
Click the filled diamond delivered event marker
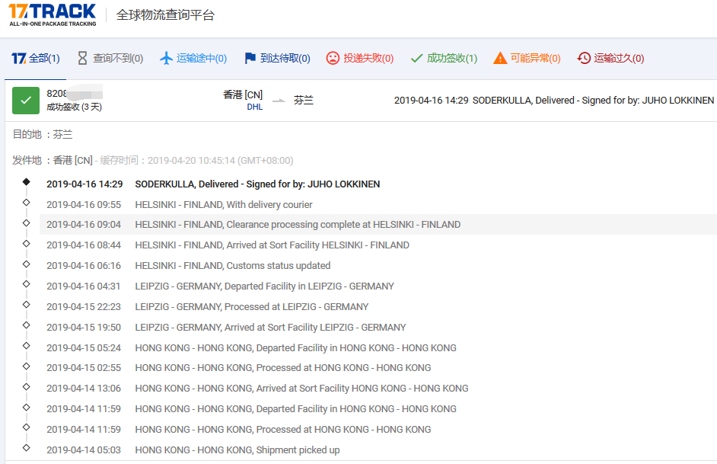pos(27,182)
